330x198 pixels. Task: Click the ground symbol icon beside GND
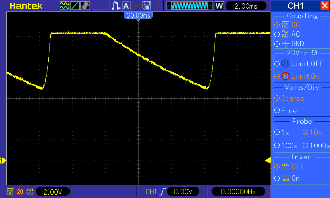pos(285,44)
